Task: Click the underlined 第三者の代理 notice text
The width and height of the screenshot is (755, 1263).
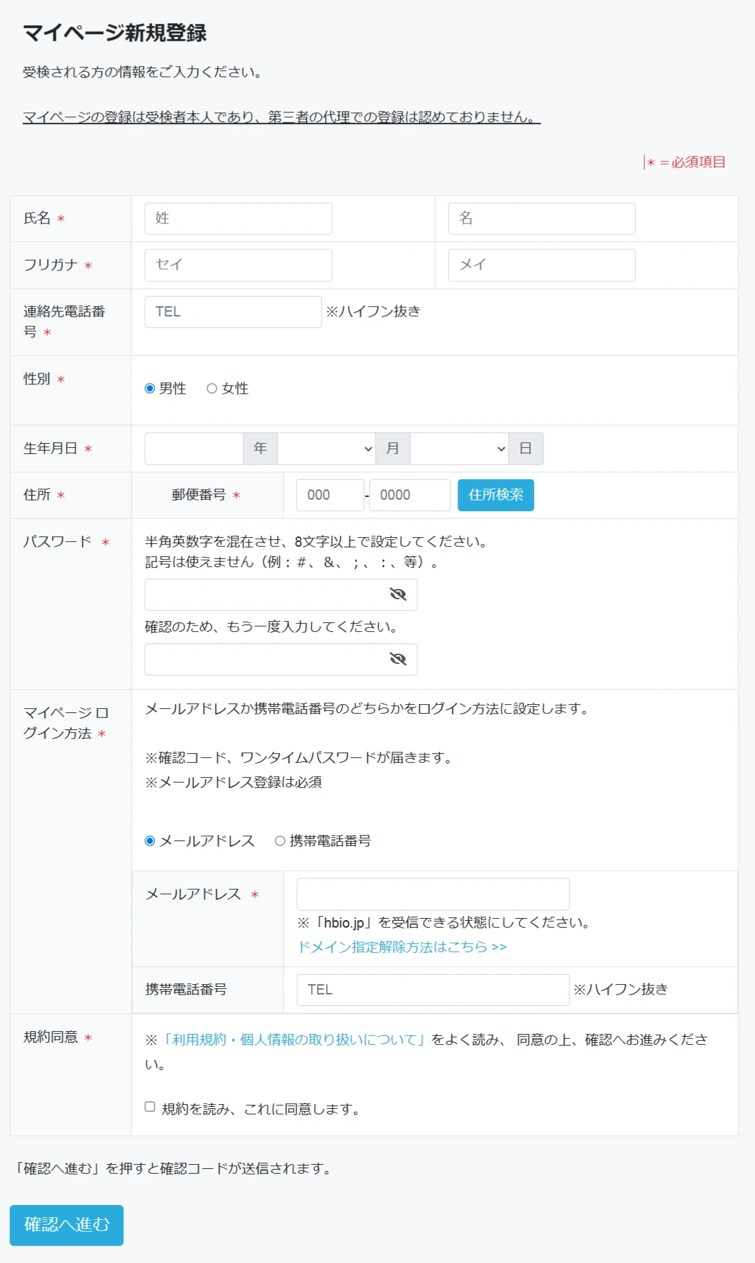Action: tap(282, 117)
